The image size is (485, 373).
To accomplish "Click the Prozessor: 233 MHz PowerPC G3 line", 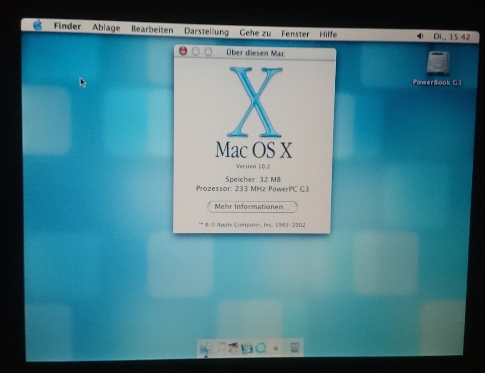I will tap(252, 189).
